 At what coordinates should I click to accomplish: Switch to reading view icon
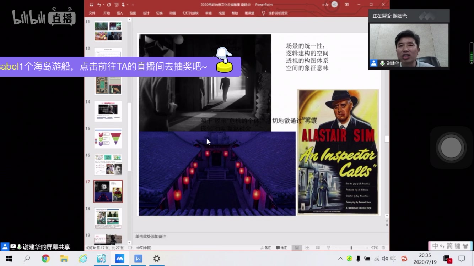[x=318, y=248]
